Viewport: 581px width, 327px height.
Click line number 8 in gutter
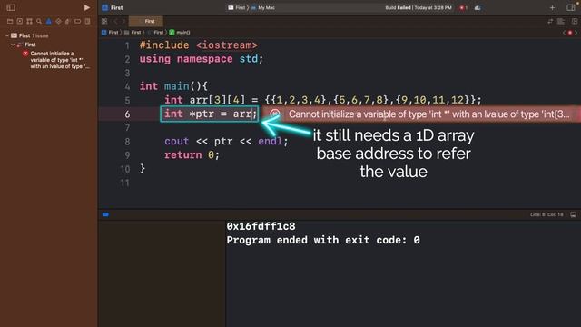click(x=127, y=142)
